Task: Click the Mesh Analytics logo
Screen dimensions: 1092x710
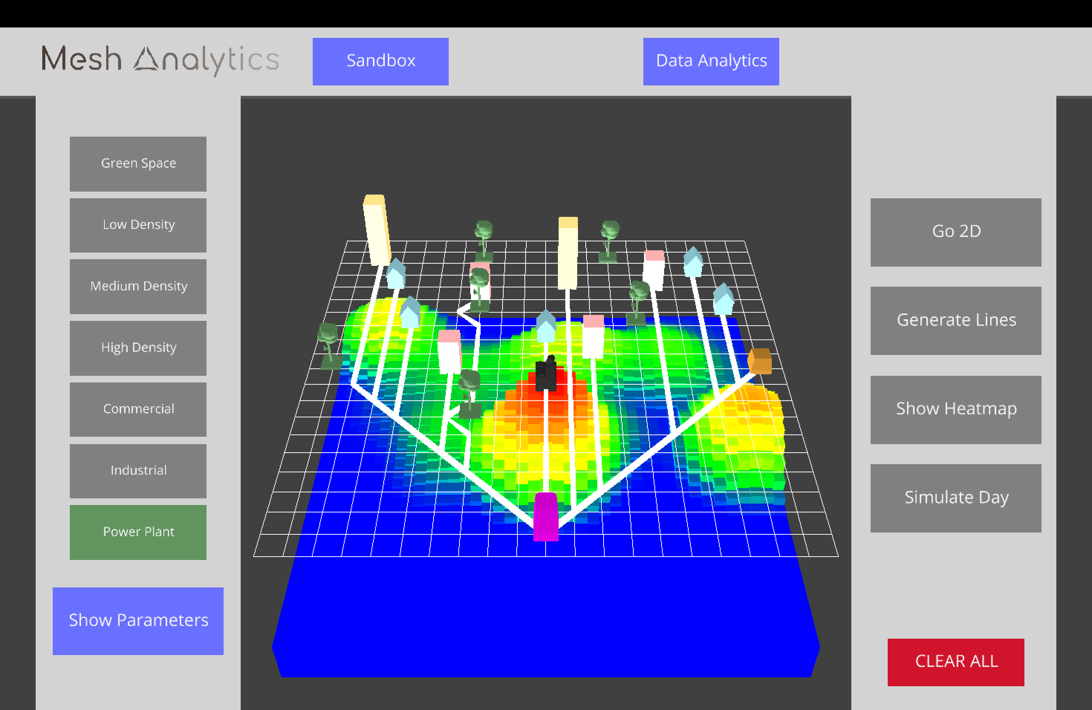Action: (160, 60)
